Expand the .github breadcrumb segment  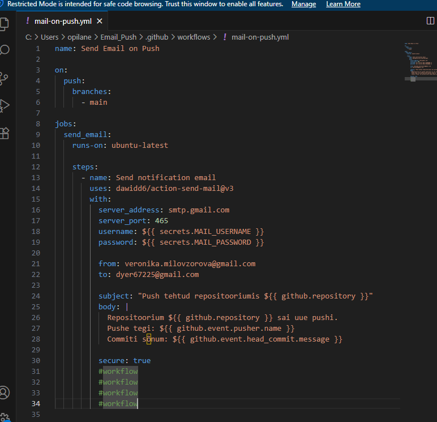coord(157,37)
